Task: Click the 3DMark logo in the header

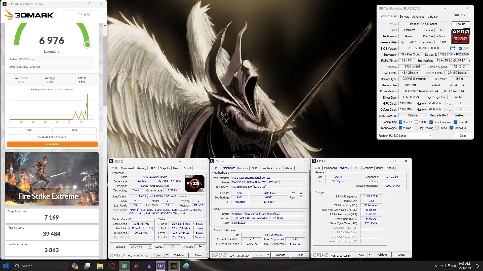Action: tap(29, 15)
